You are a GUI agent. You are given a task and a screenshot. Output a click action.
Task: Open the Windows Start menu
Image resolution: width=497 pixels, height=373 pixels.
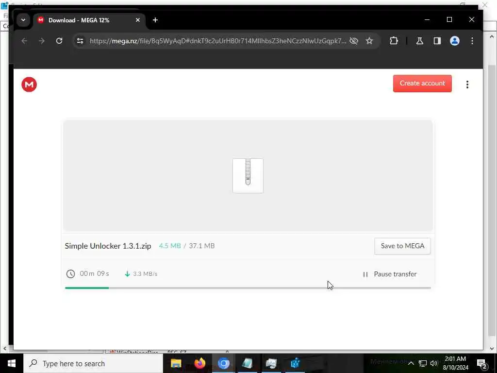tap(12, 363)
